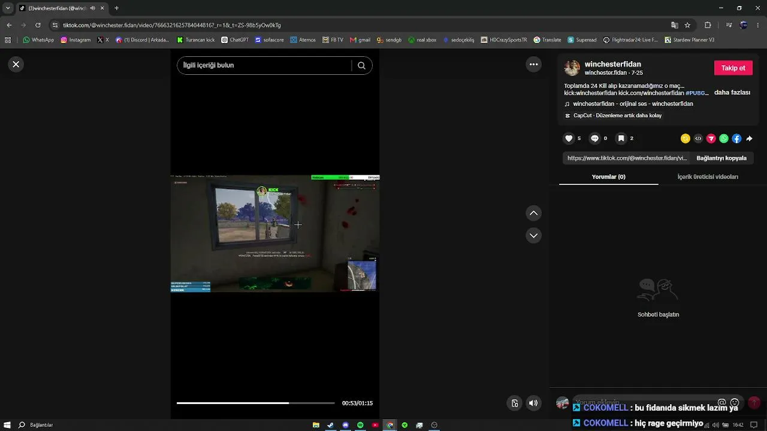Share the video to WhatsApp

(x=724, y=138)
